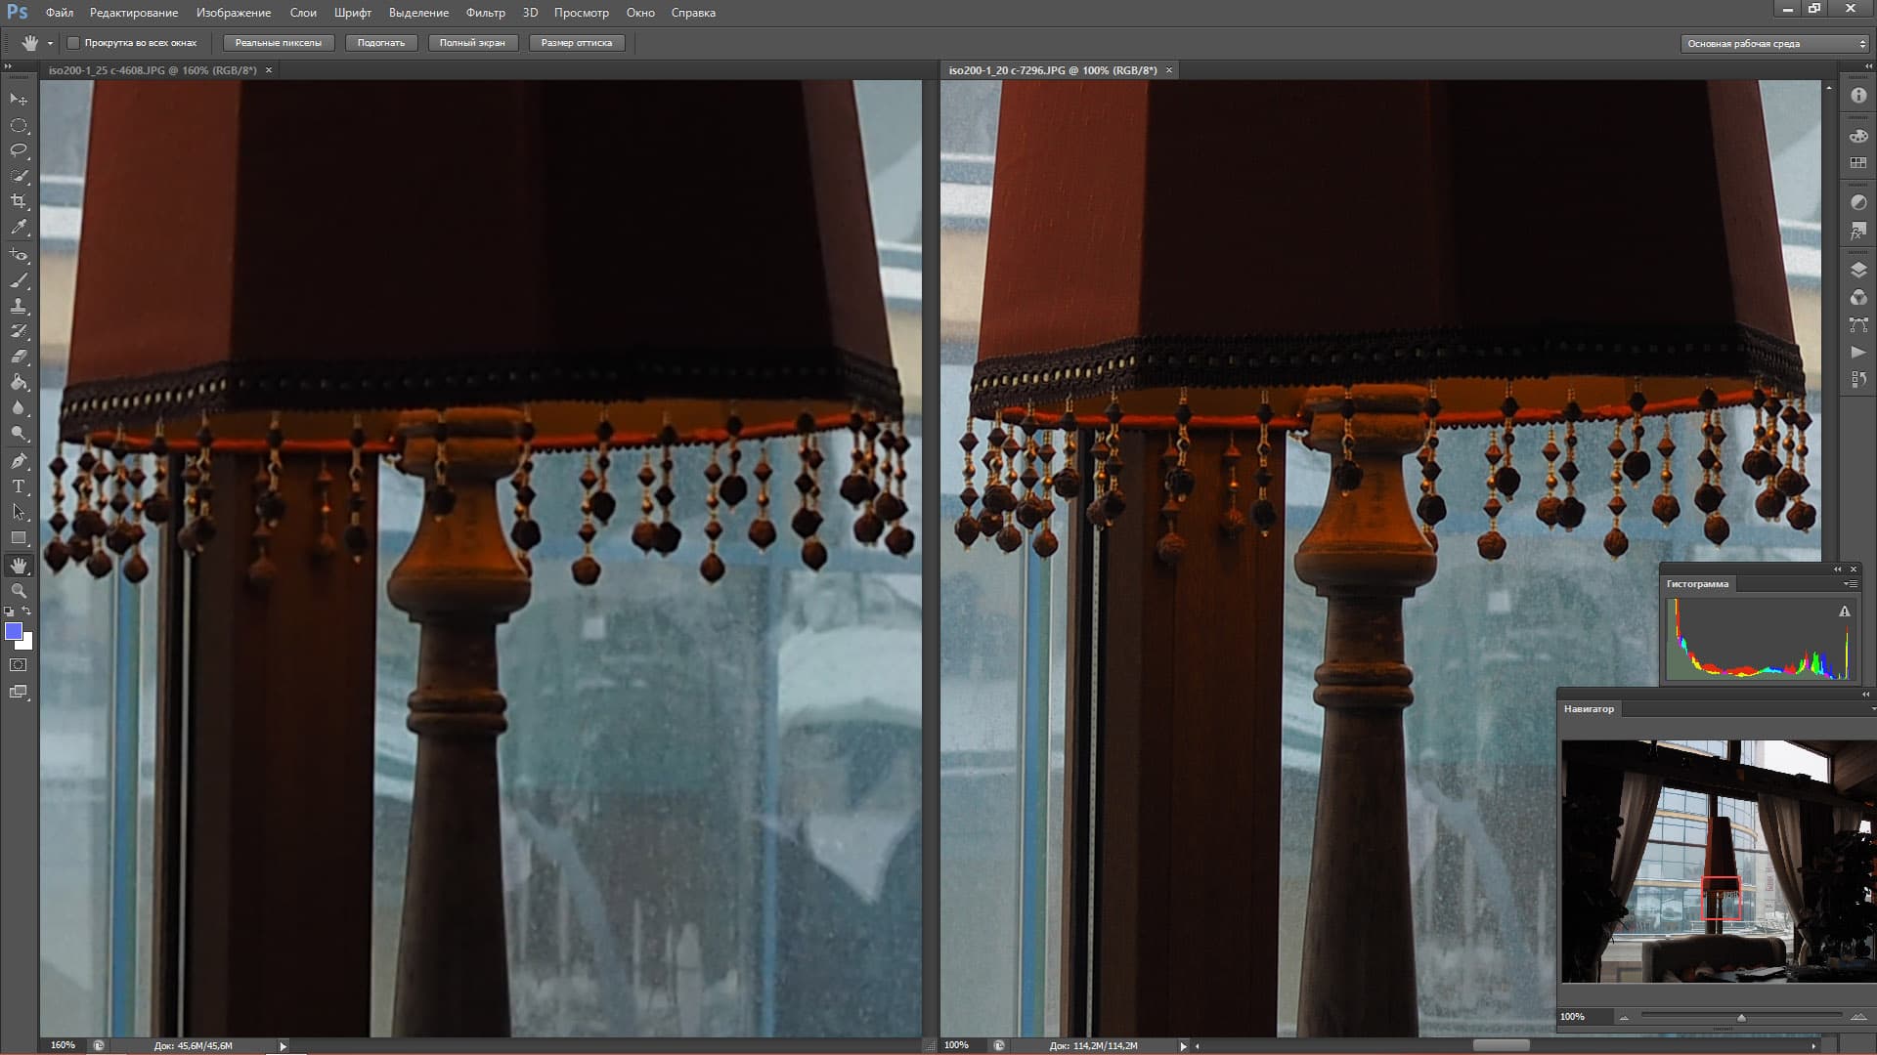Open Hand tool preset picker arrow

[50, 43]
